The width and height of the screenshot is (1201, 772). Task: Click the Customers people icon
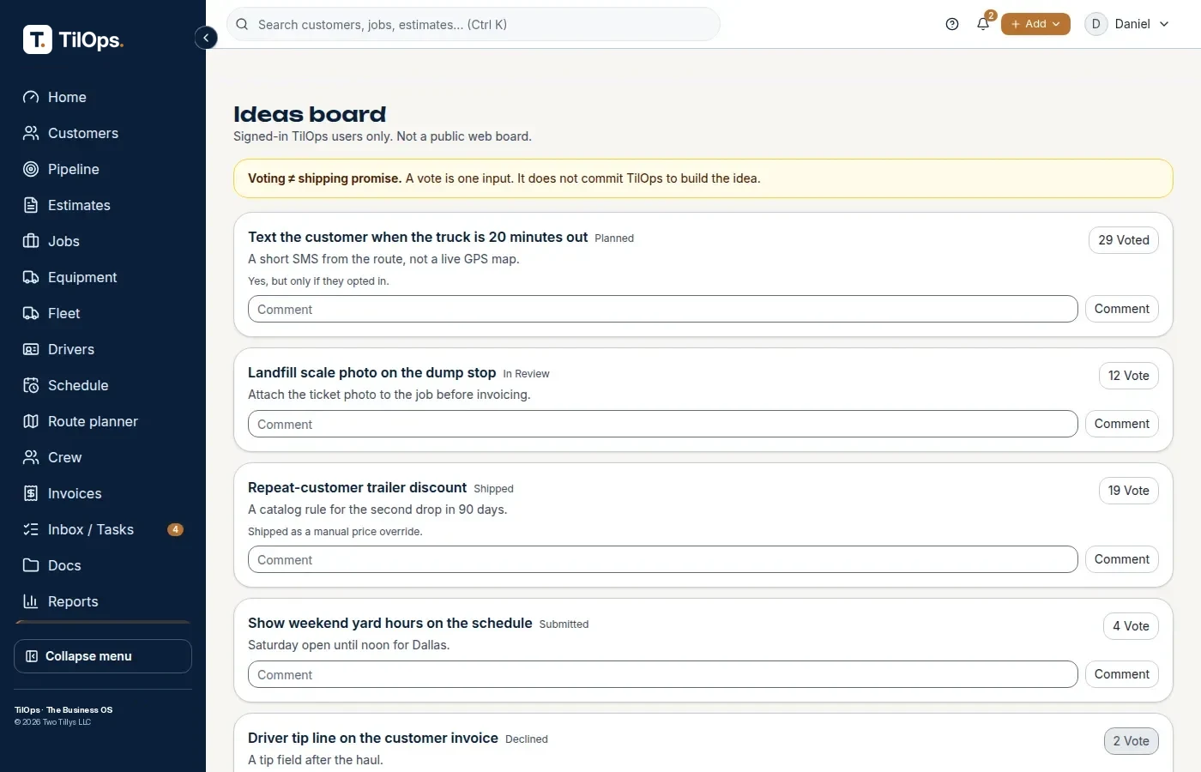coord(31,133)
